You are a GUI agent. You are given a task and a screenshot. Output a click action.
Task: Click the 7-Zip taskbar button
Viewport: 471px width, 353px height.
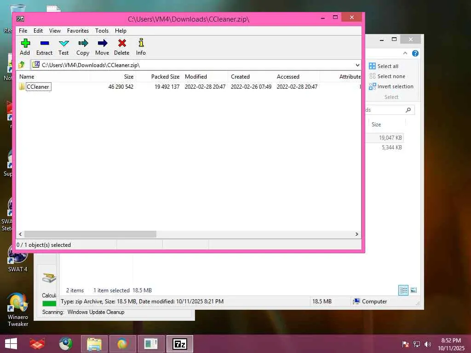[x=180, y=344]
